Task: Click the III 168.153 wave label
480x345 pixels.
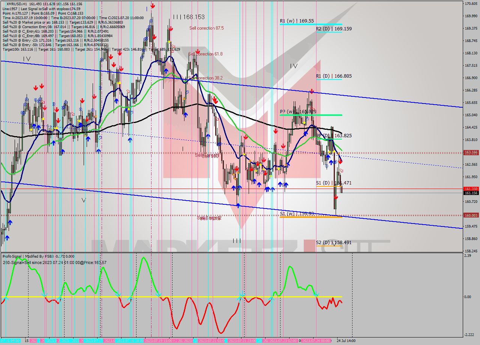Action: coord(189,17)
